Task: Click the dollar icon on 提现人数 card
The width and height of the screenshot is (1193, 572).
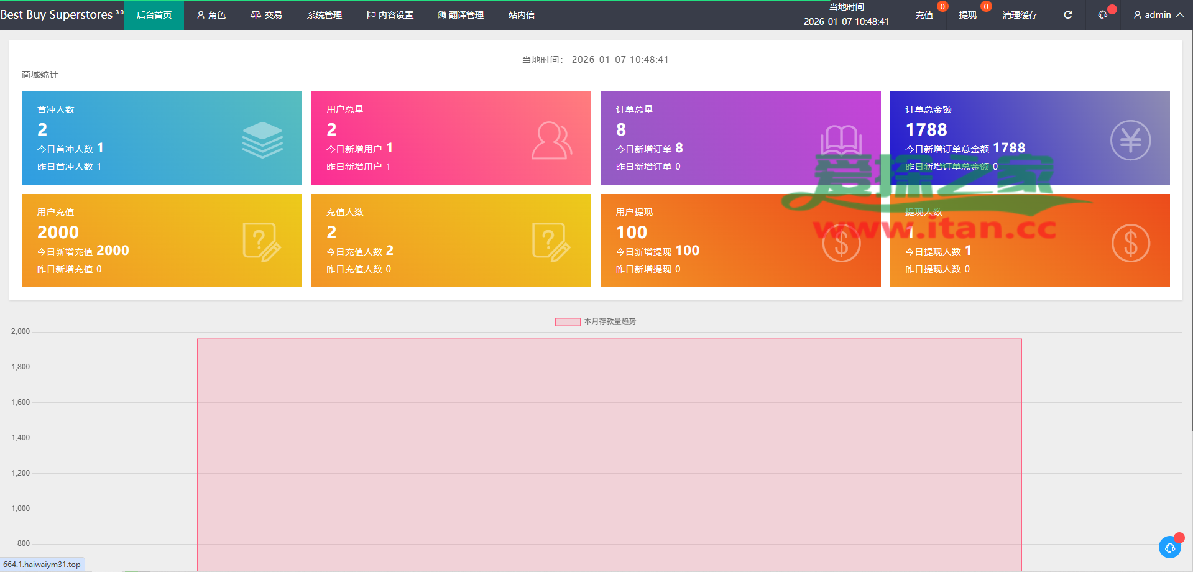Action: (x=1130, y=243)
